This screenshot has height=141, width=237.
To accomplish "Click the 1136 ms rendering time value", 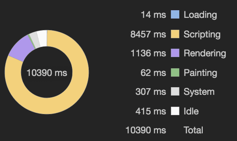I will pyautogui.click(x=148, y=53).
